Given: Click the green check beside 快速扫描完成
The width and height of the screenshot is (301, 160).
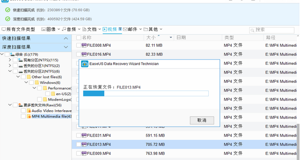Looking at the screenshot, I should click(8, 10).
